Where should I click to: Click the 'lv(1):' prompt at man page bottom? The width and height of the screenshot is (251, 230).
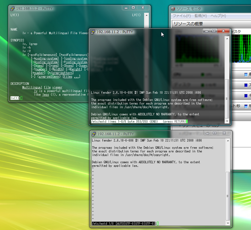[16, 98]
